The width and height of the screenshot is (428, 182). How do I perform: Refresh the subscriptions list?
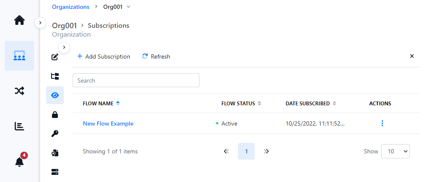tap(156, 56)
